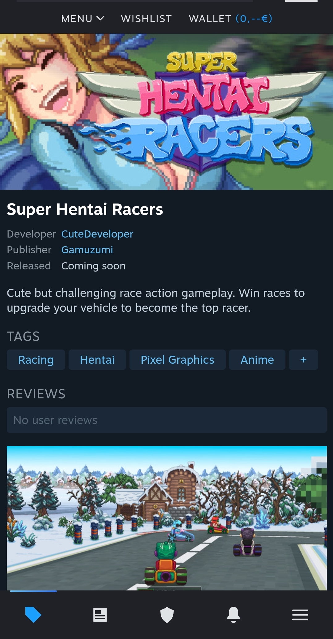Select the Hentai tag

97,360
